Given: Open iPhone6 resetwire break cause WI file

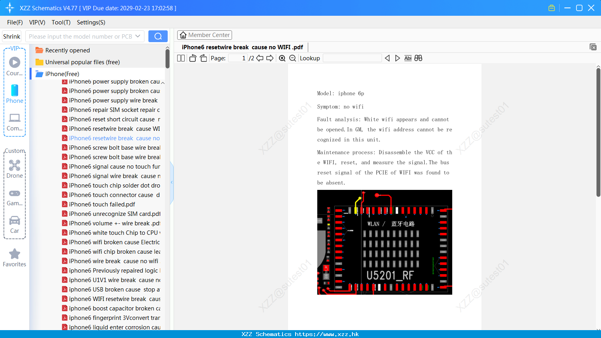Looking at the screenshot, I should click(x=111, y=129).
